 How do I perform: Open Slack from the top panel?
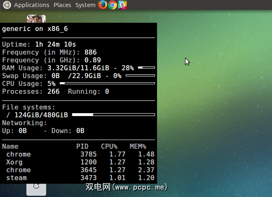click(122, 5)
